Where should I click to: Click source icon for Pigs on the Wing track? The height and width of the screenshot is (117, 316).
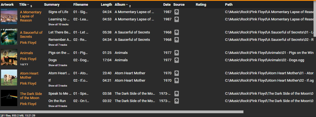[177, 53]
